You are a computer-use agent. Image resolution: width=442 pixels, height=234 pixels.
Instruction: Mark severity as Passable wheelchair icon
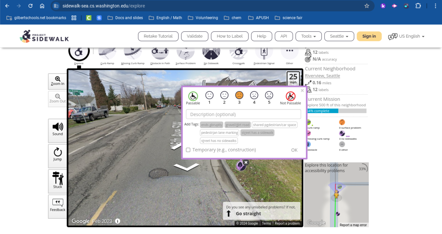[x=193, y=96]
